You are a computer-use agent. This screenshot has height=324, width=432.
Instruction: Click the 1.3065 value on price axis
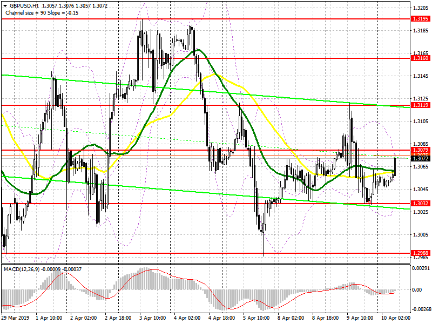click(421, 167)
